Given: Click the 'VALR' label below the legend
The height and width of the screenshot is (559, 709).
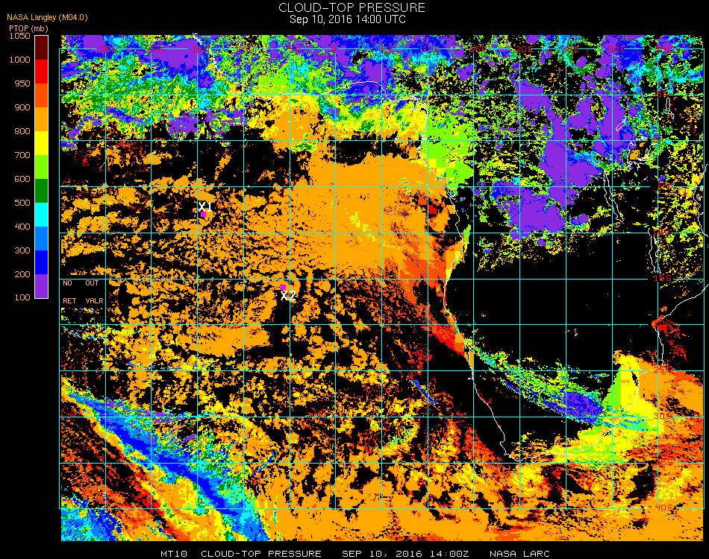Looking at the screenshot, I should pos(94,300).
